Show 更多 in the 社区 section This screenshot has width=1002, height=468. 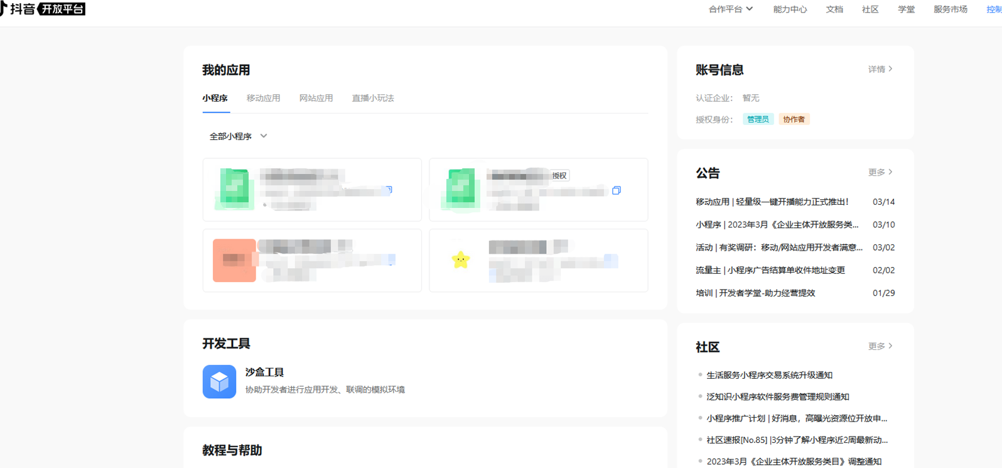click(880, 346)
